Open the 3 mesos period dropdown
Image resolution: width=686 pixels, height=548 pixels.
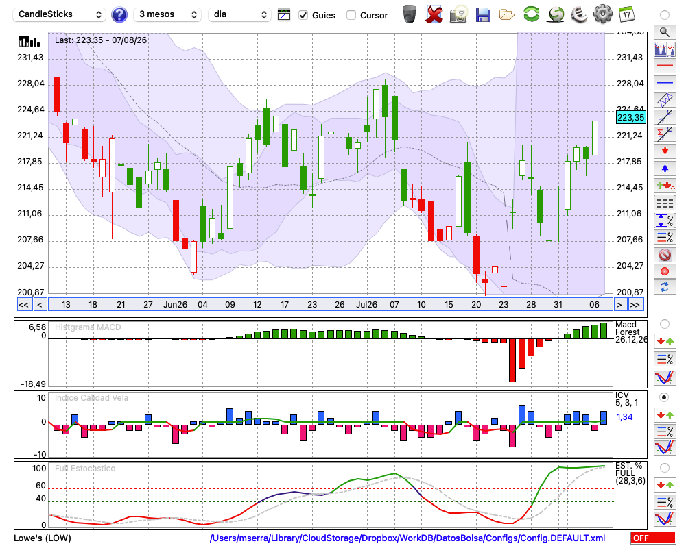coord(167,14)
